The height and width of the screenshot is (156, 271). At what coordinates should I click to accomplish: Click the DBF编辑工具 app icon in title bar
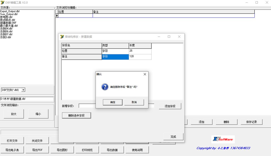(2, 2)
